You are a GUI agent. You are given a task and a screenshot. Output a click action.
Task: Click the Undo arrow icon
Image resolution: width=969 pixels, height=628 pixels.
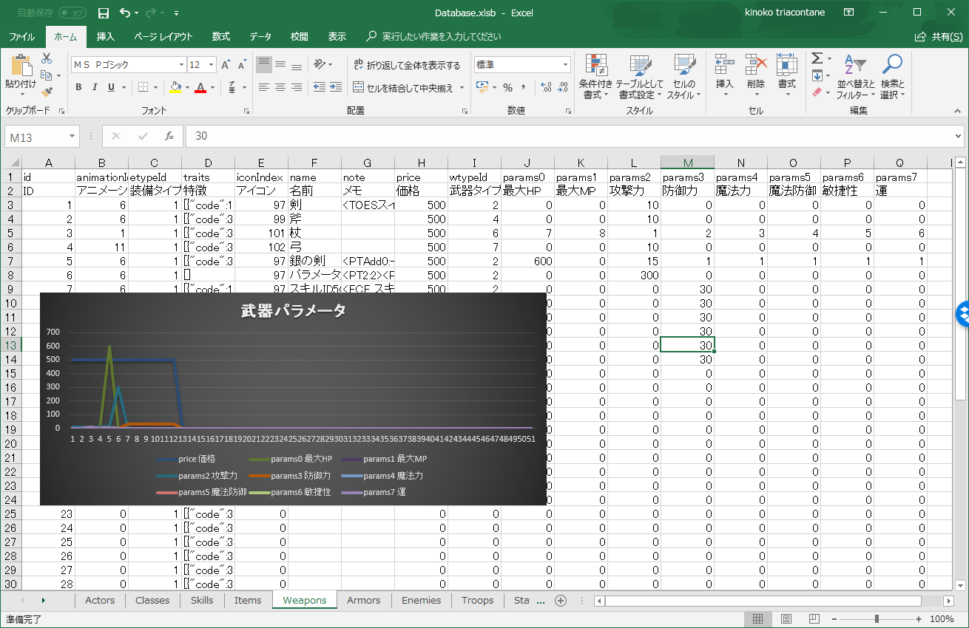(125, 13)
